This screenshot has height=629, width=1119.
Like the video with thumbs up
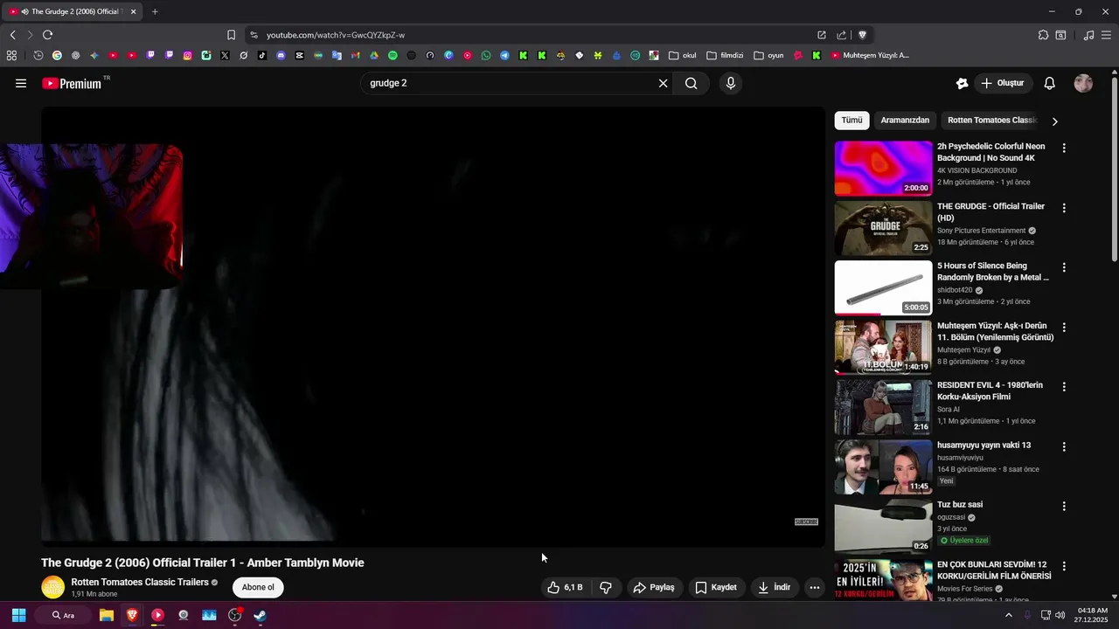565,587
